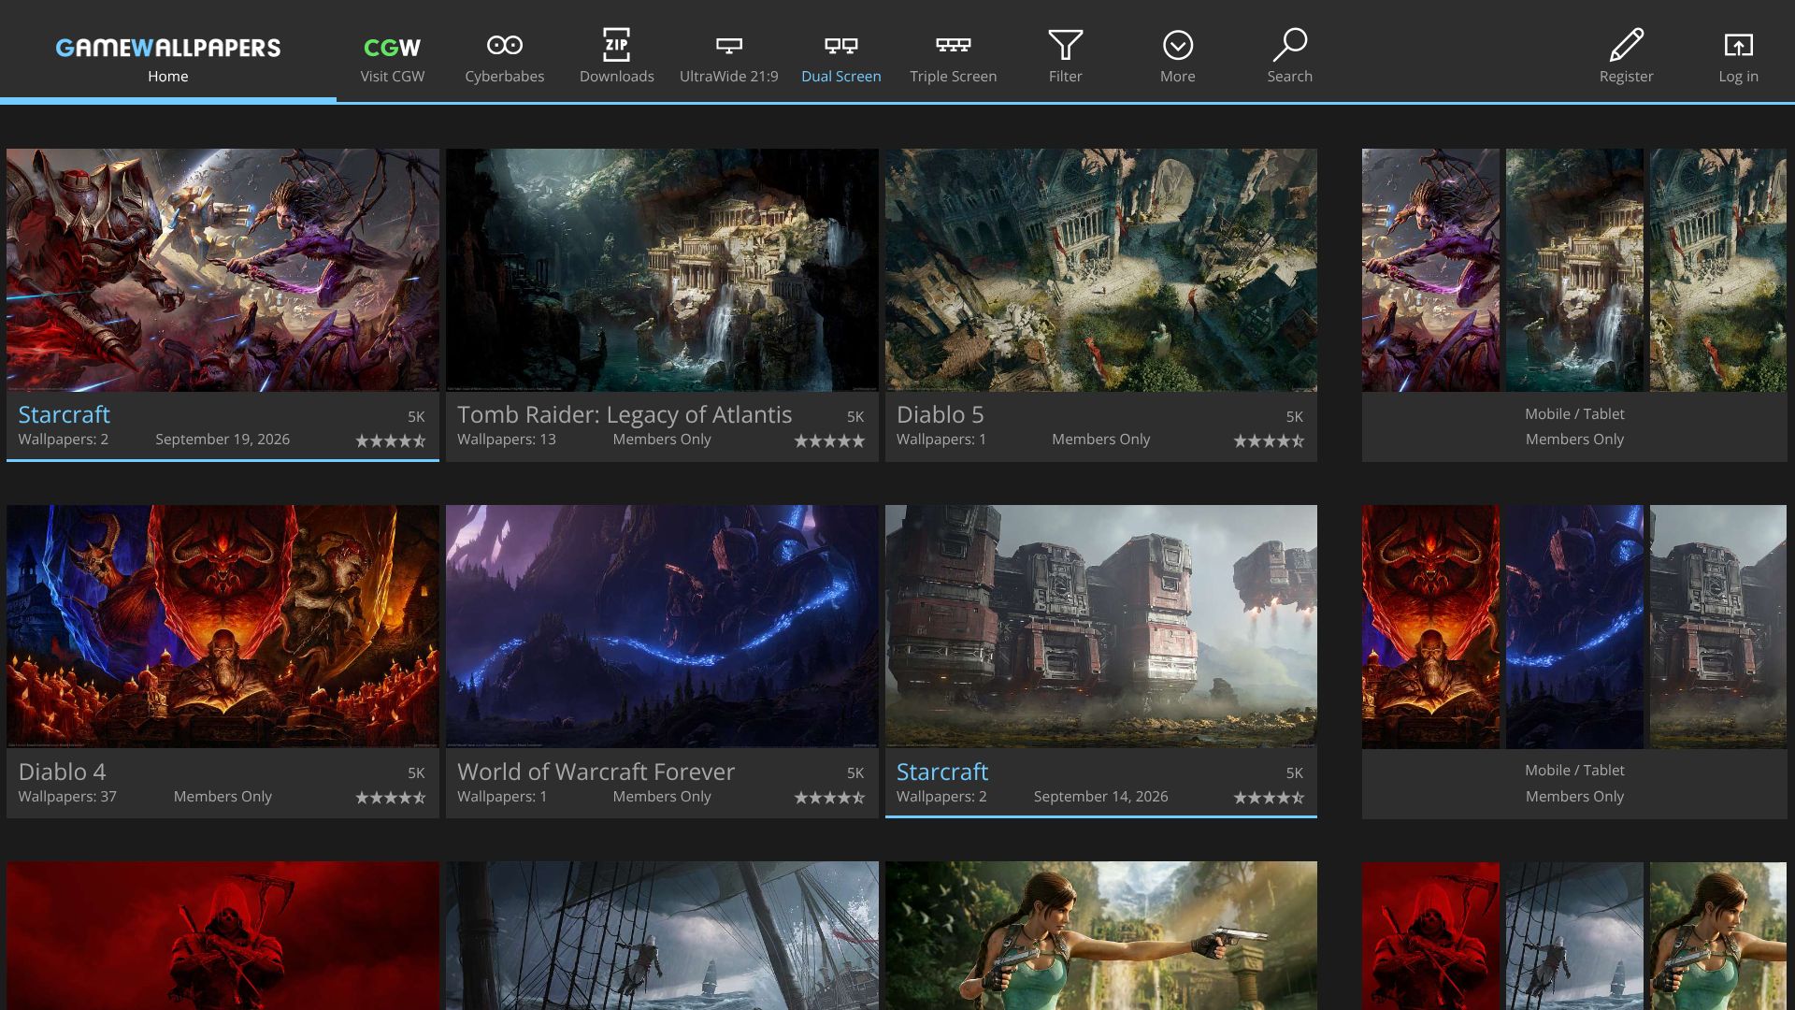The image size is (1795, 1010).
Task: Click star rating on Starcraft September 14 card
Action: pyautogui.click(x=1269, y=798)
